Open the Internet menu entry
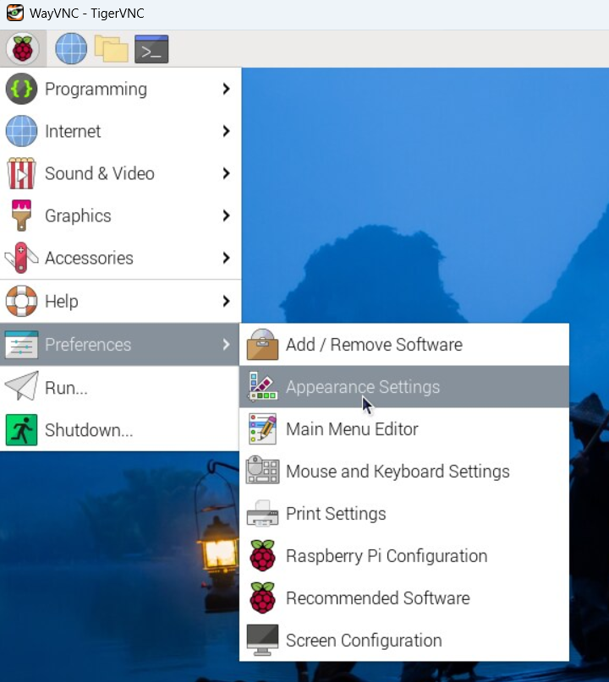Viewport: 609px width, 682px height. 121,131
